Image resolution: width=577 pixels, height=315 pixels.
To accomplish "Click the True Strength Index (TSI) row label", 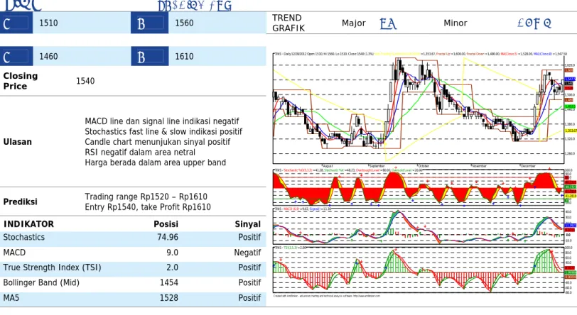I will point(52,267).
